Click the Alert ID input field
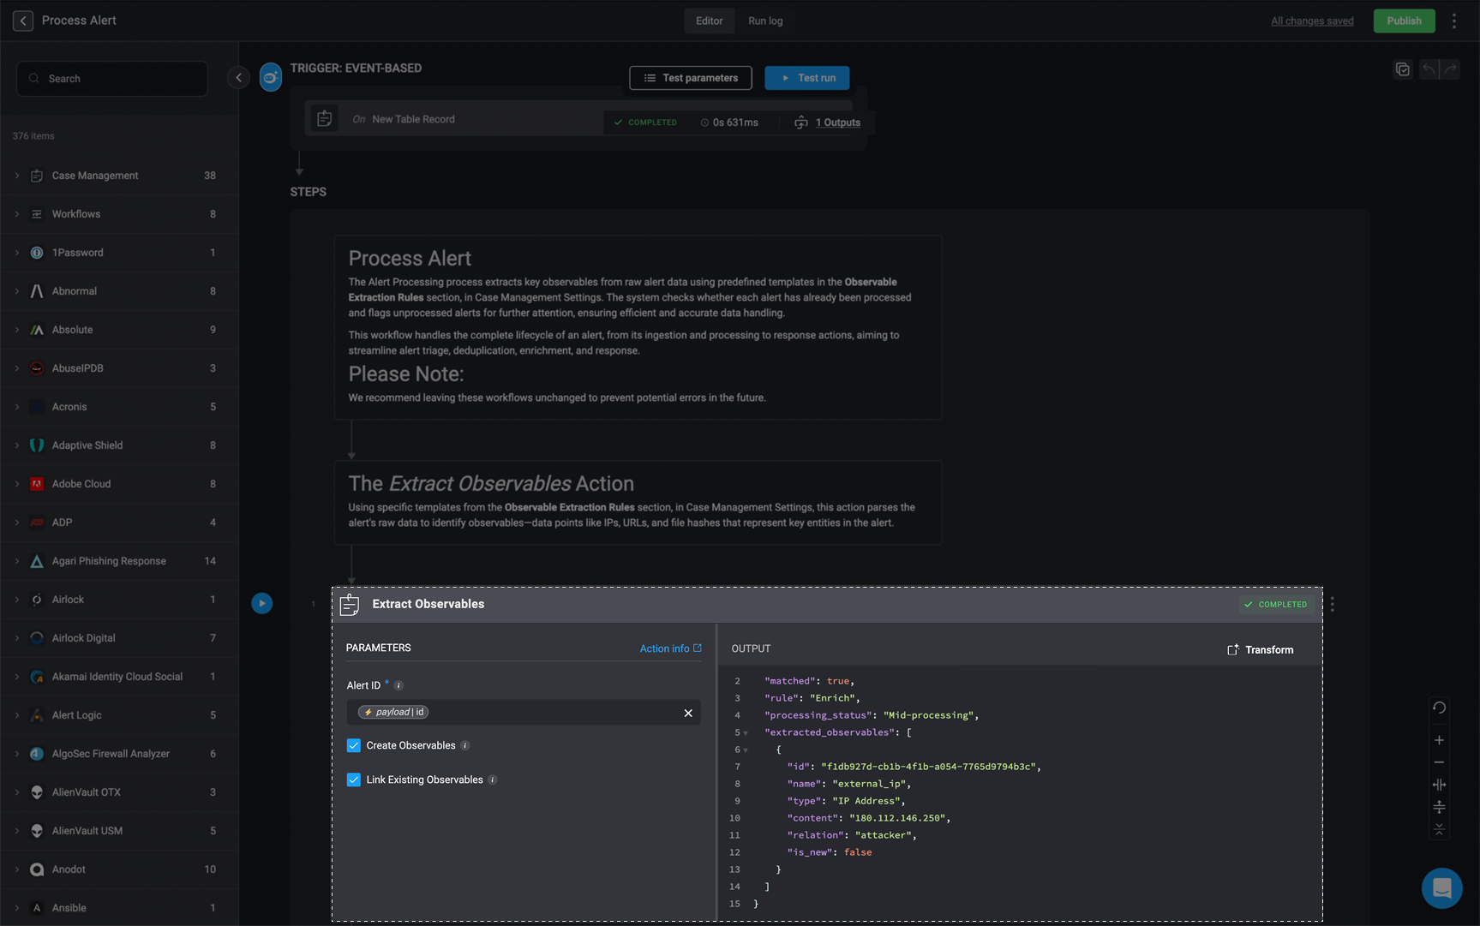The image size is (1480, 926). click(x=524, y=713)
